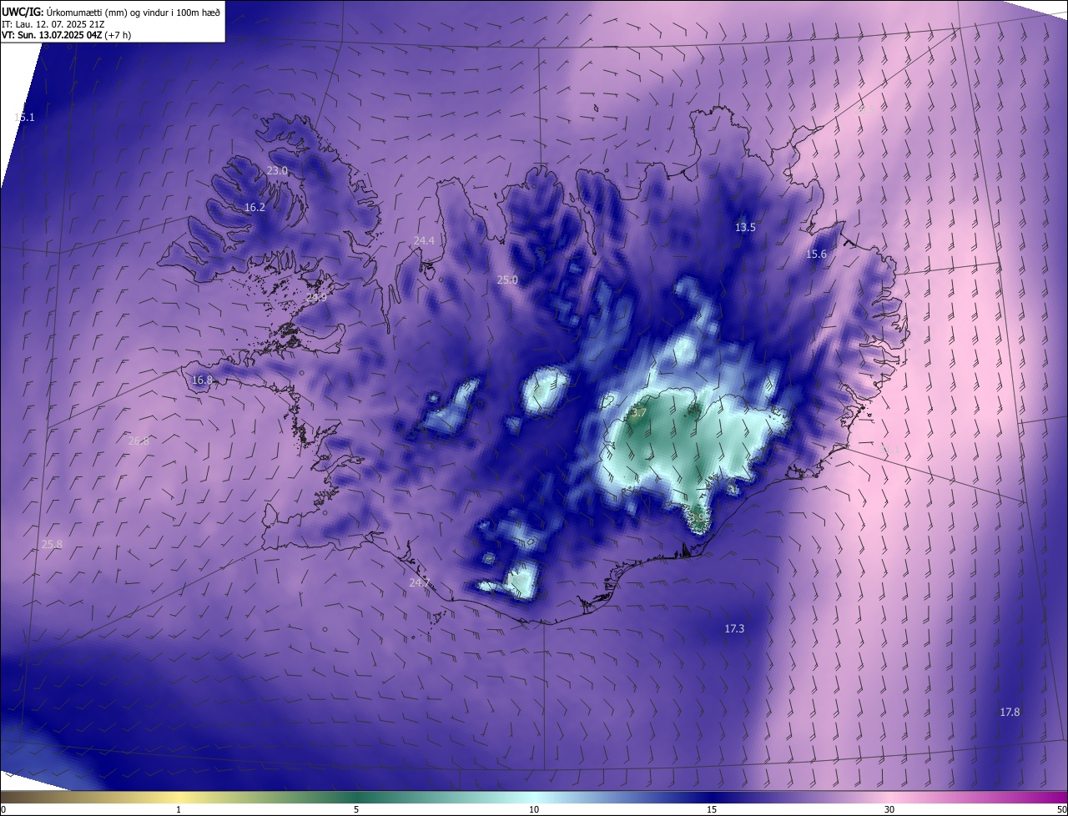Click the color scale tick labeled 50

[x=1061, y=809]
